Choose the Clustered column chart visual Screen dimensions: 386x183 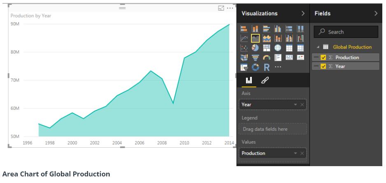[278, 29]
